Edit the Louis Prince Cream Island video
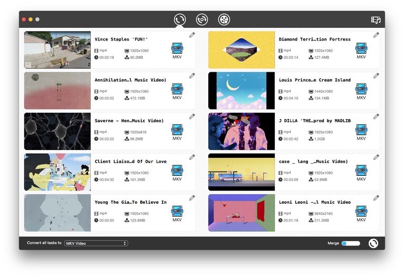Screen dimensions: 404x277 376,76
